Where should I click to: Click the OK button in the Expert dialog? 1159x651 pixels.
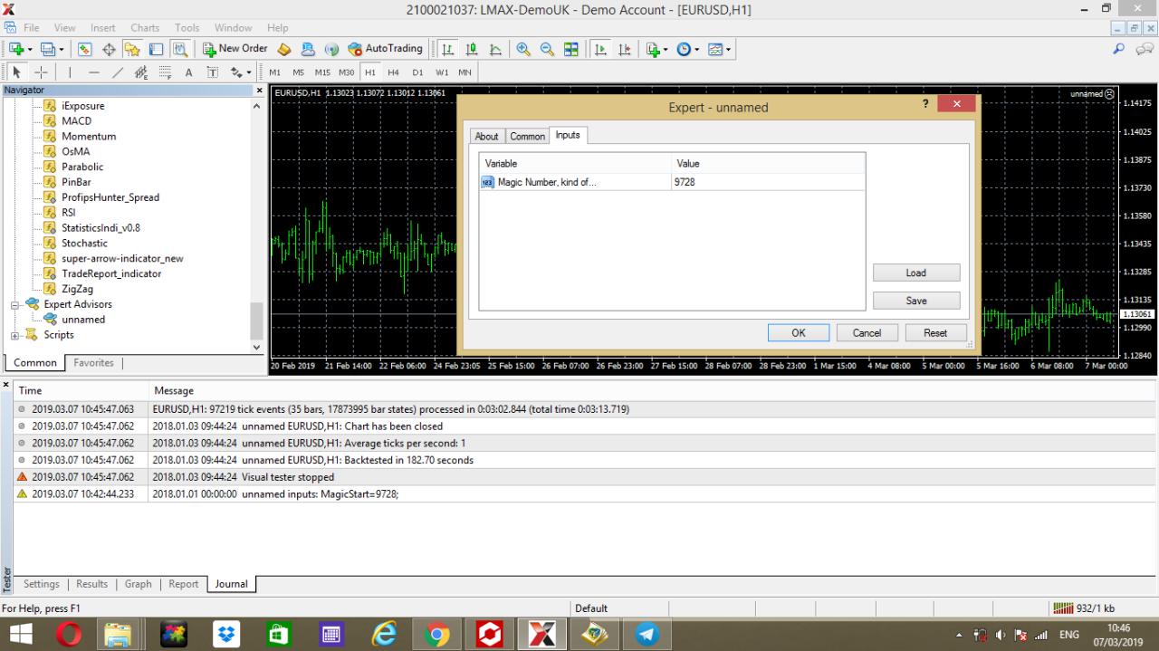(x=798, y=333)
